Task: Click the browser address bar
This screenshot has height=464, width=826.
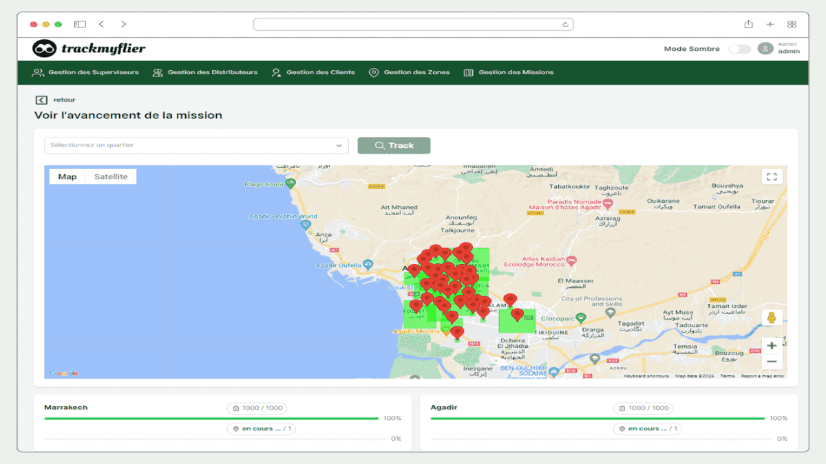Action: tap(413, 24)
